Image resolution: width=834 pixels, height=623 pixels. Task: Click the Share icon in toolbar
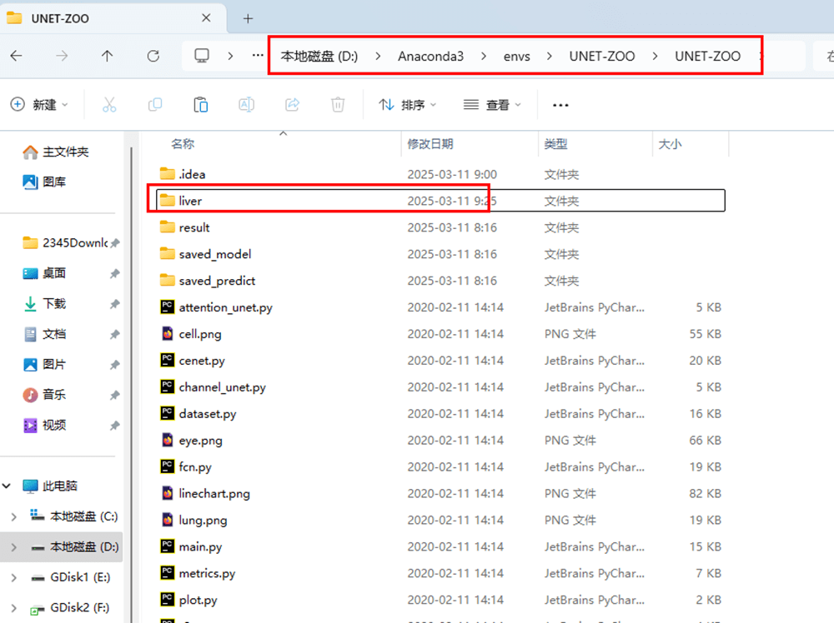click(x=292, y=105)
